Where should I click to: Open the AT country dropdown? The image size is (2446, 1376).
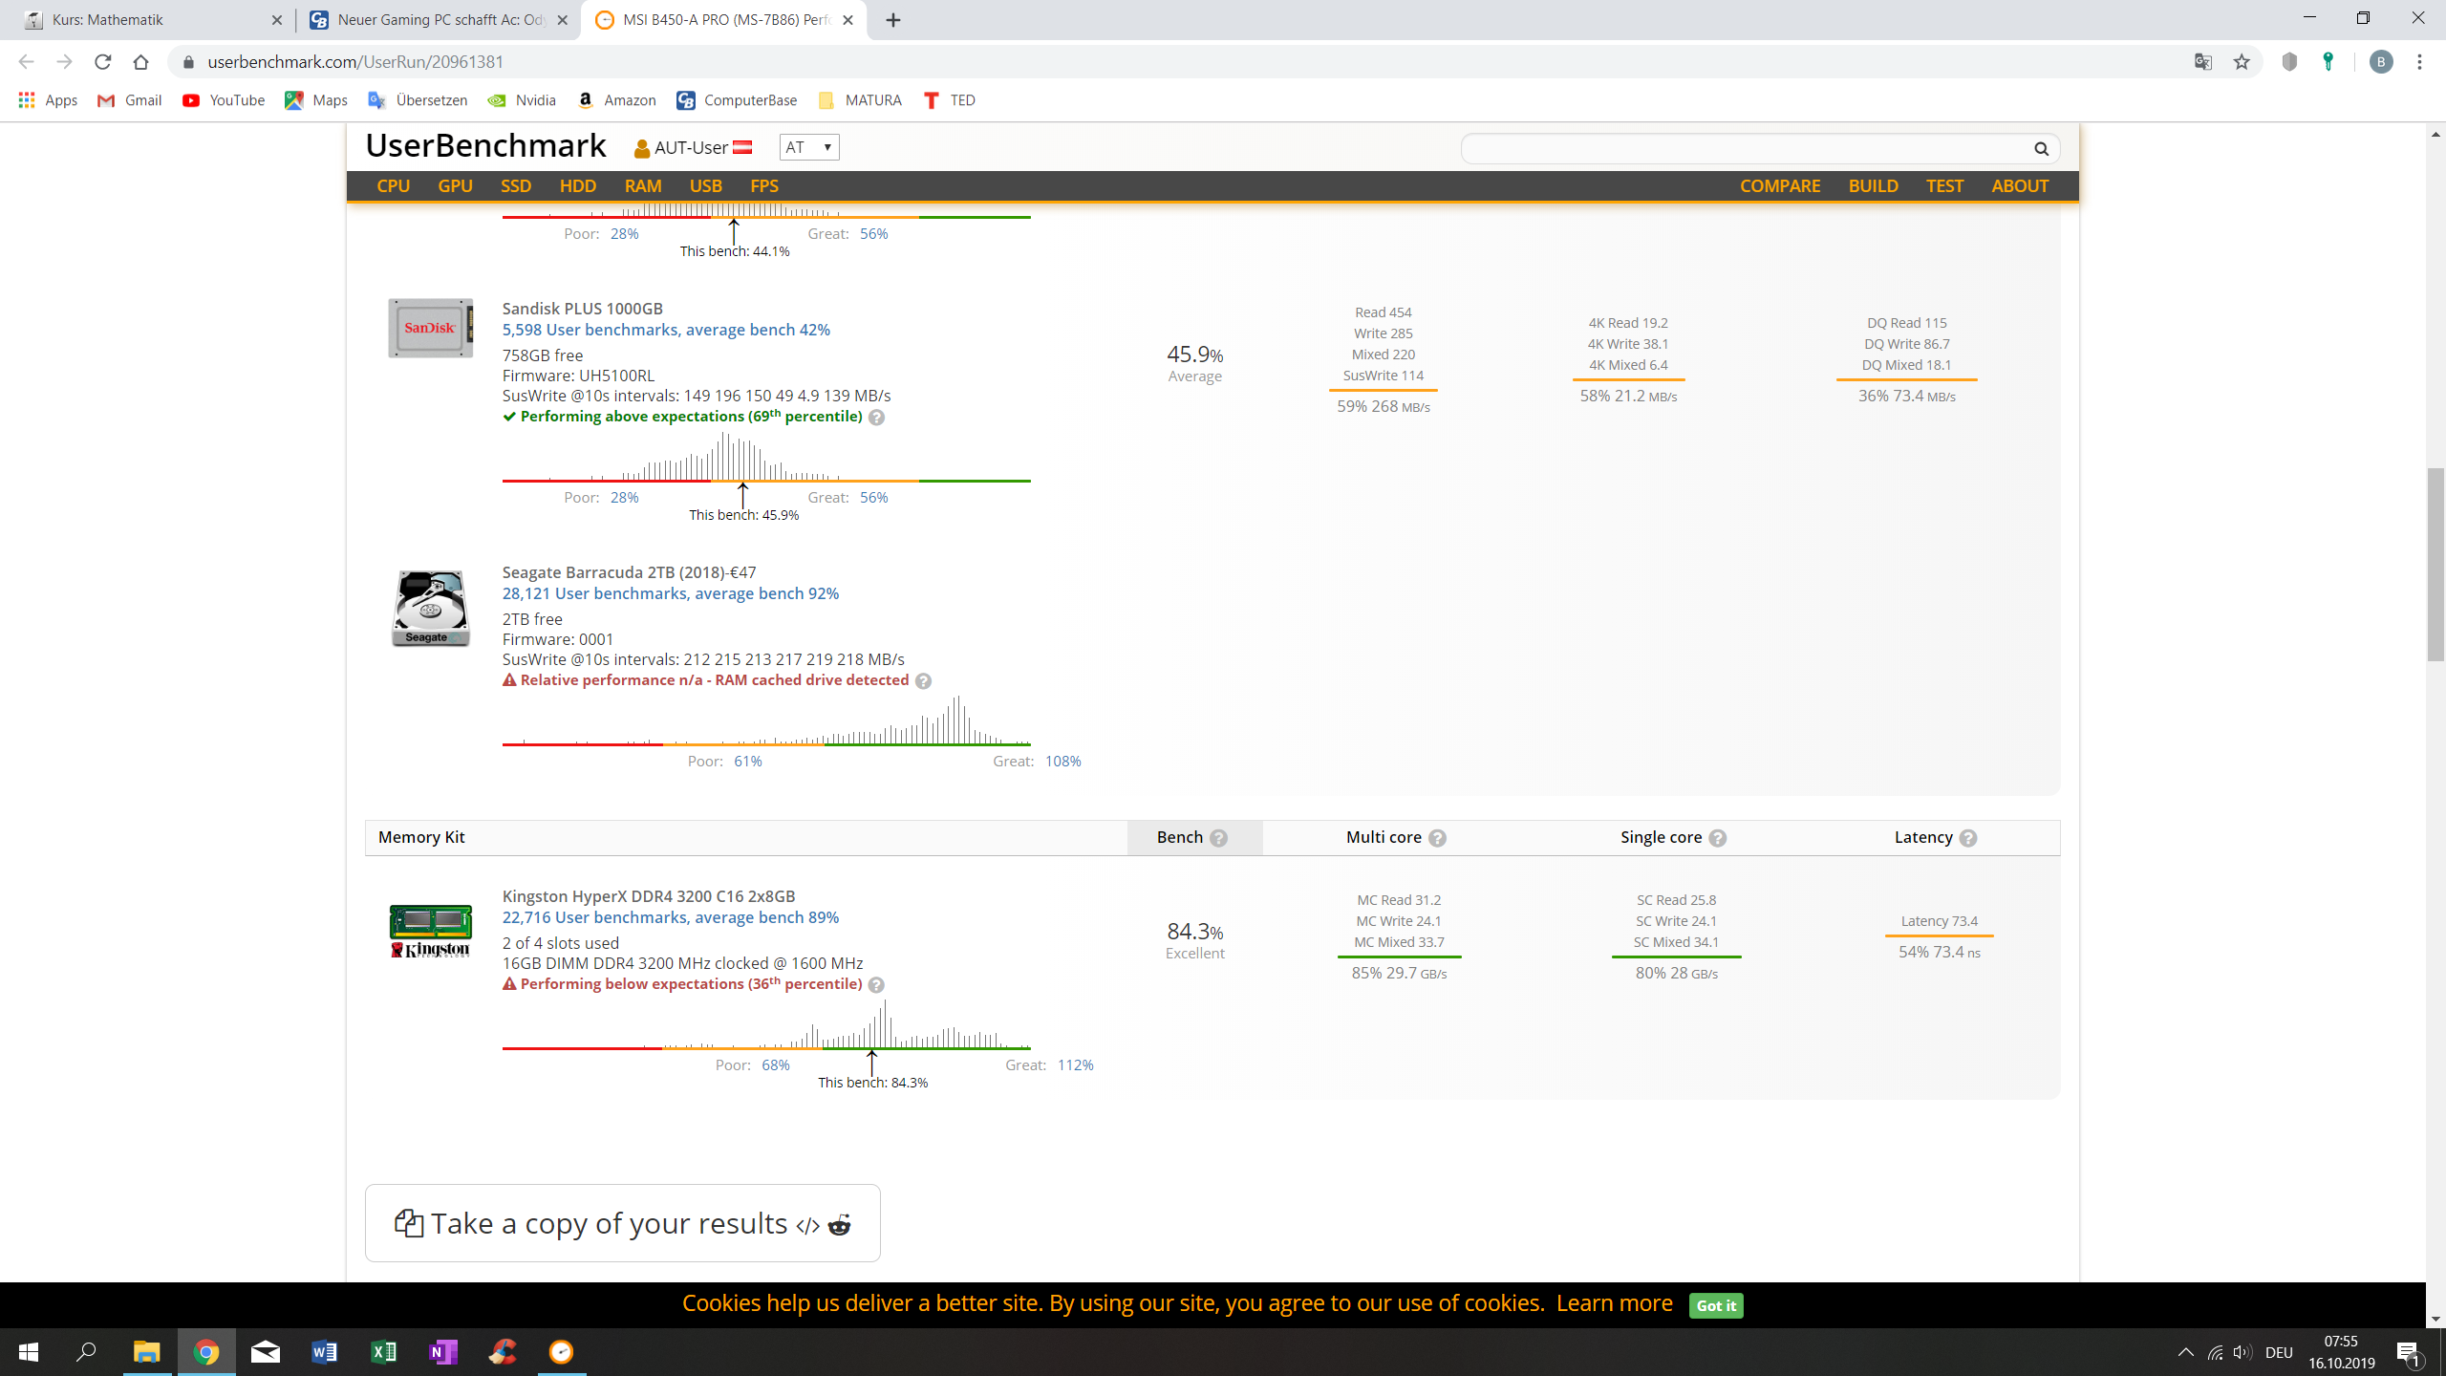point(808,147)
